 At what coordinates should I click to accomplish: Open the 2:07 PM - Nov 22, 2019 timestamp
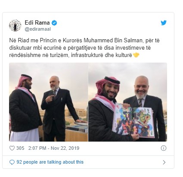coord(54,148)
